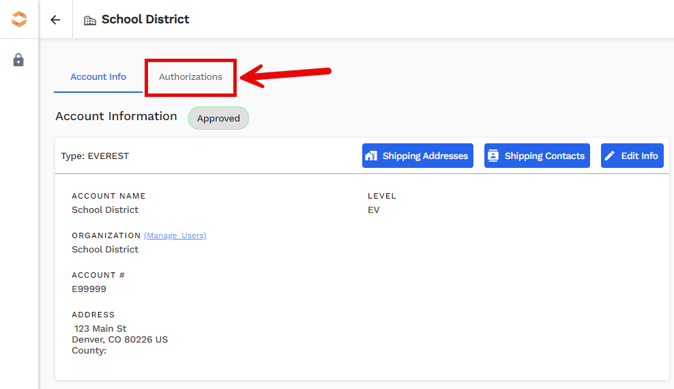Select the Account Info tab
The image size is (674, 389).
click(98, 77)
